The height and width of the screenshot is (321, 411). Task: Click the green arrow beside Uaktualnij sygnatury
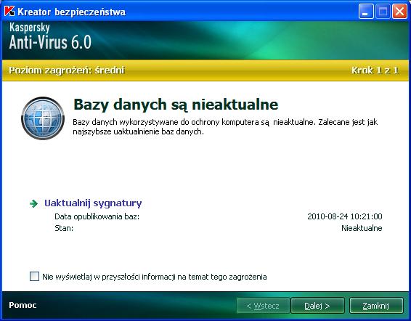(34, 203)
